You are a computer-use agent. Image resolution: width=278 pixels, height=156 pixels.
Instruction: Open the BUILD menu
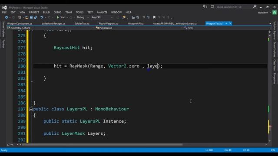[x=46, y=13]
